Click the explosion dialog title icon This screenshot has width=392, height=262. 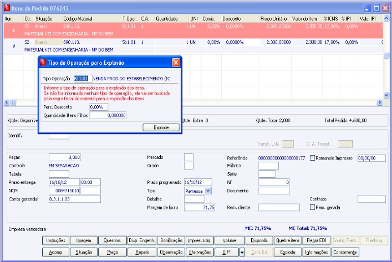[x=43, y=63]
